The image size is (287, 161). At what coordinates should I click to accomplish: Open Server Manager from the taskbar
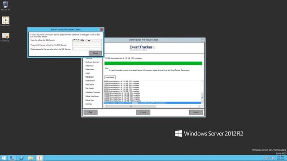pyautogui.click(x=12, y=158)
